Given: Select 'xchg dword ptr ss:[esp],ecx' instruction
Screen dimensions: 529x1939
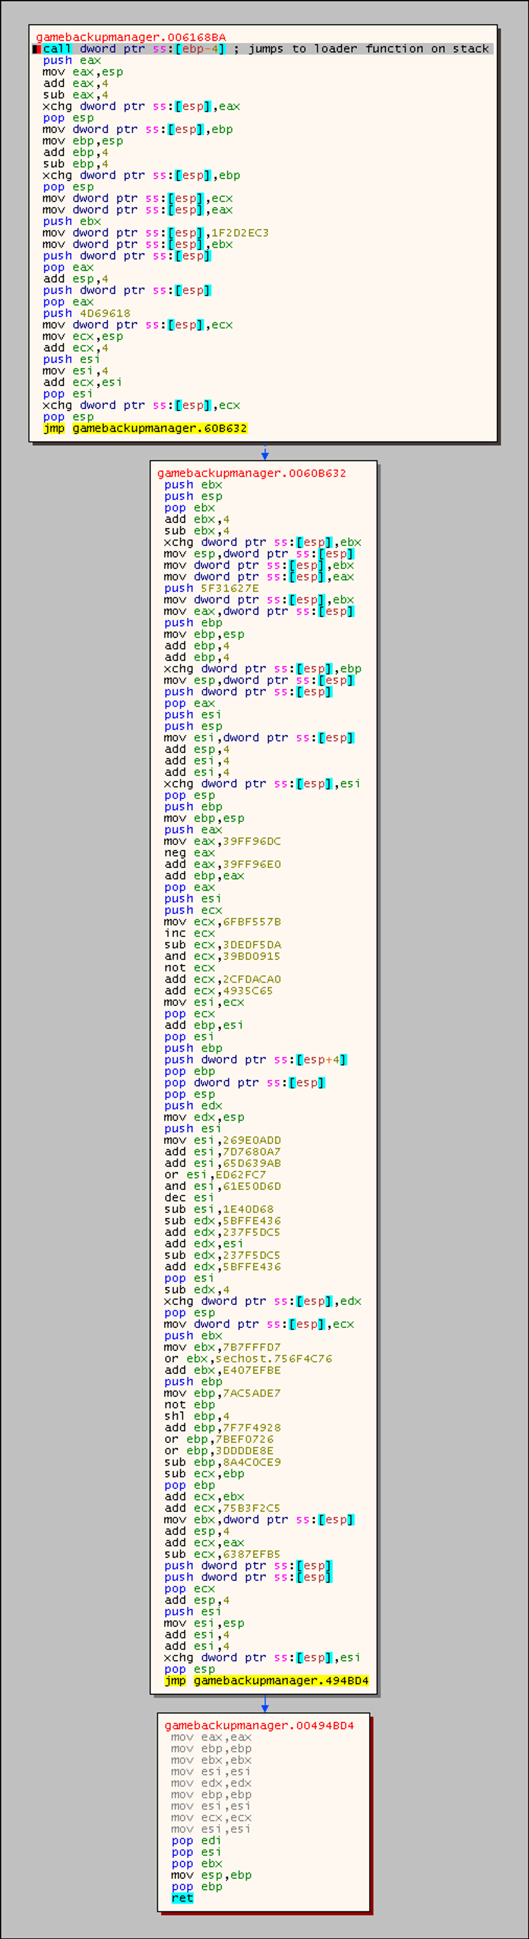Looking at the screenshot, I should coord(141,405).
